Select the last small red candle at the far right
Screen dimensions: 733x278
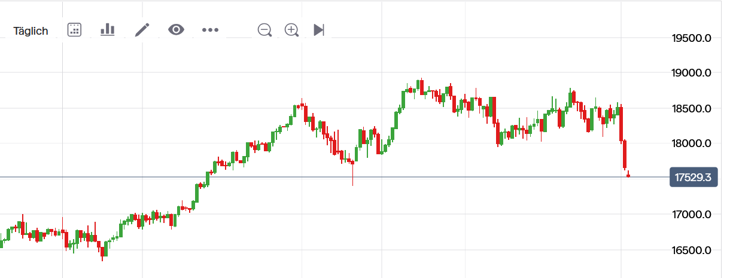point(628,175)
